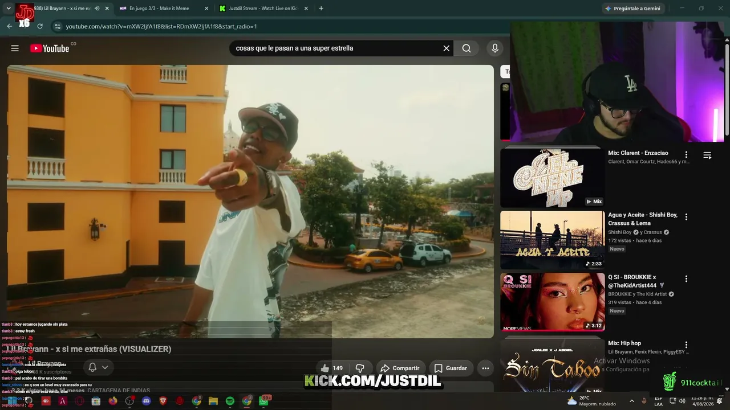This screenshot has width=730, height=410.
Task: Switch to the Make it Meme tab
Action: (164, 9)
